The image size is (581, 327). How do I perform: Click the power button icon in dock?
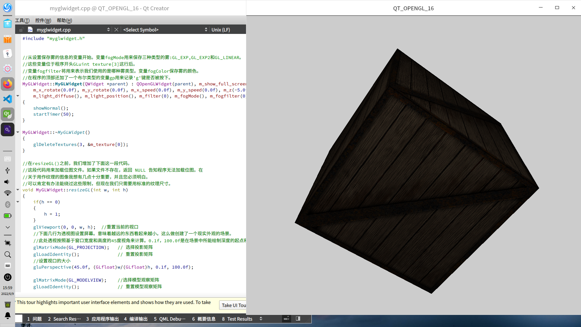[x=8, y=277]
